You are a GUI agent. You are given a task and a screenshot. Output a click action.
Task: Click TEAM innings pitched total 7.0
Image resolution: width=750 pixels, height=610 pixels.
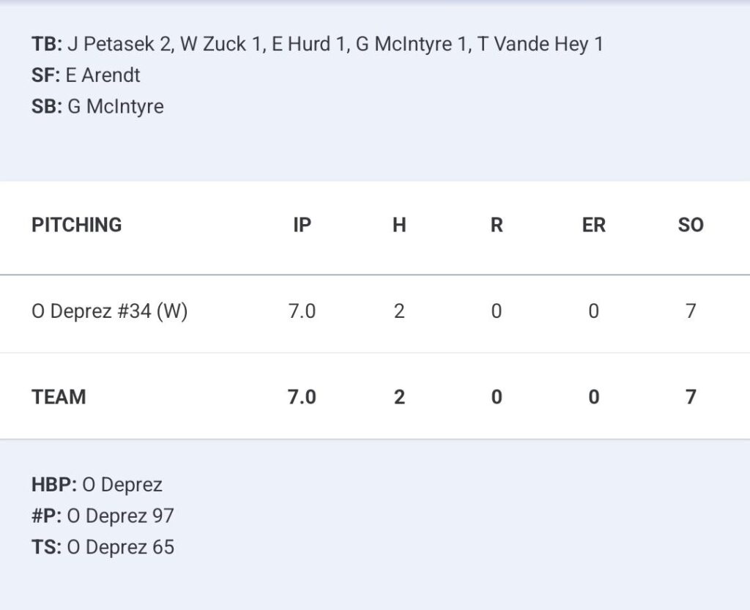point(302,397)
